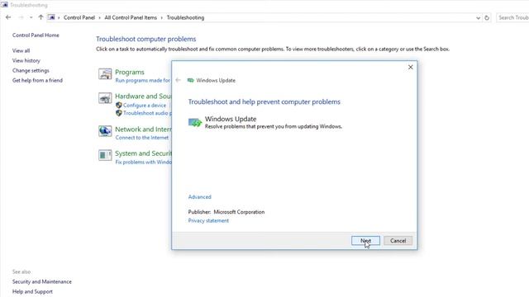Click the Search Troubleshooting box
The image size is (529, 297).
(512, 17)
